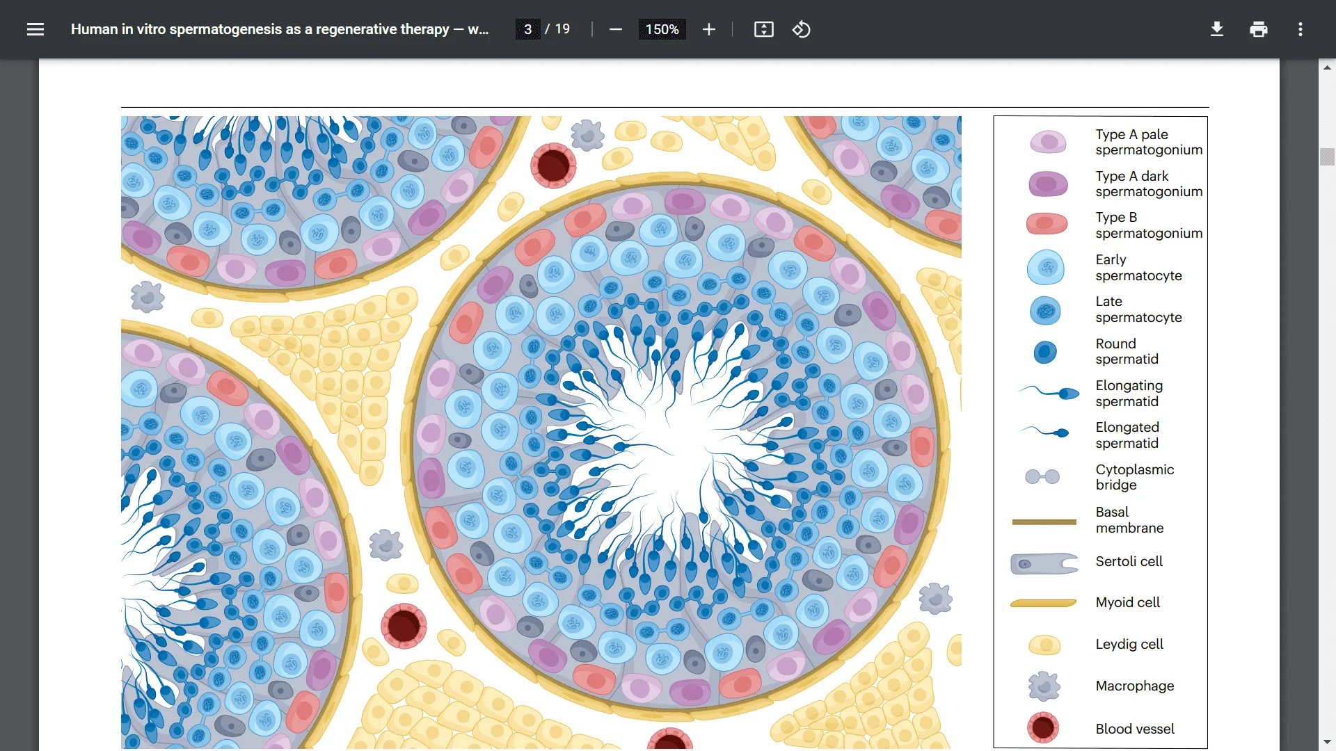Click the Late spermatocyte legend icon
The height and width of the screenshot is (751, 1336).
pyautogui.click(x=1045, y=311)
